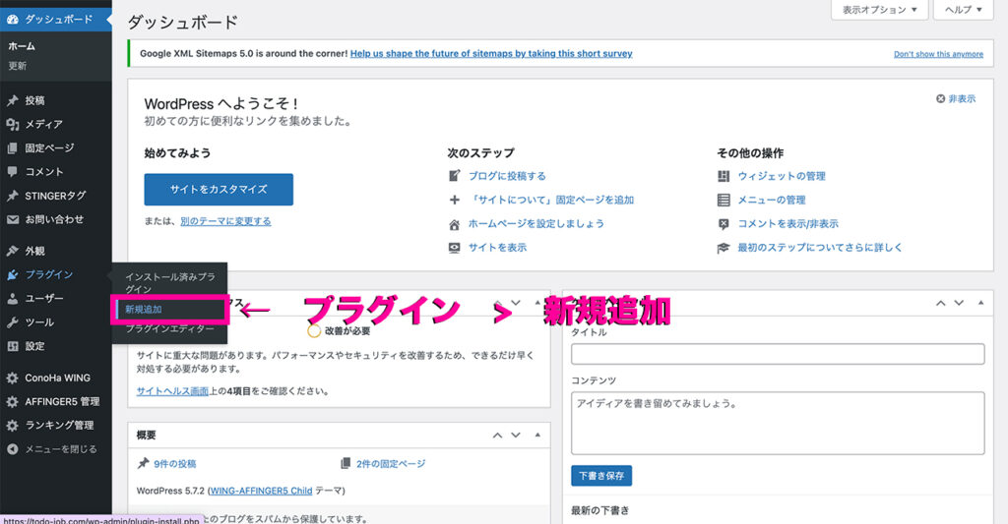Click the settings icon beside 設定

coord(12,346)
